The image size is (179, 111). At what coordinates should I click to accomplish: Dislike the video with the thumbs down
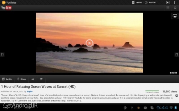41,79
